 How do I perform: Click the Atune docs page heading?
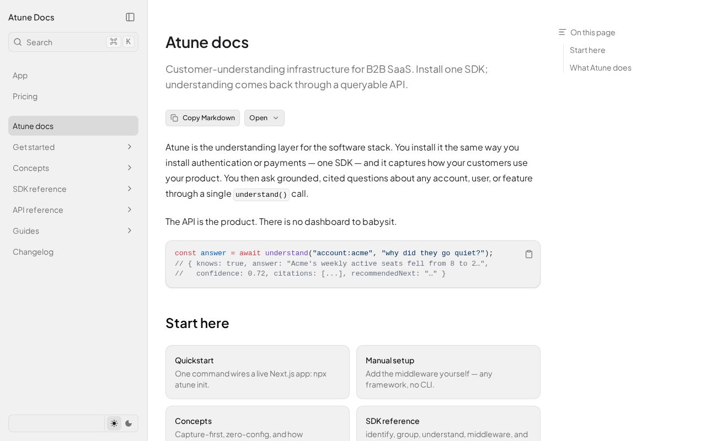click(x=207, y=42)
